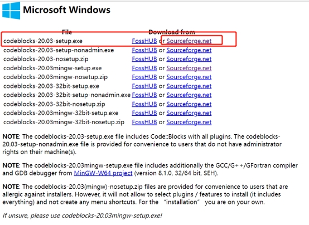
Task: Download codeblocks-20.03-32bit-nosetup.zip from FossHUB
Action: pyautogui.click(x=144, y=104)
